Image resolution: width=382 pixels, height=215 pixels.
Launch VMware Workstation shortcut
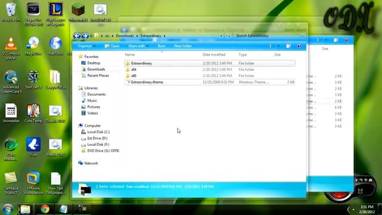tap(33, 183)
